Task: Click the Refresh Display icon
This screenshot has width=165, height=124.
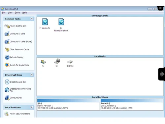Action: tap(7, 57)
